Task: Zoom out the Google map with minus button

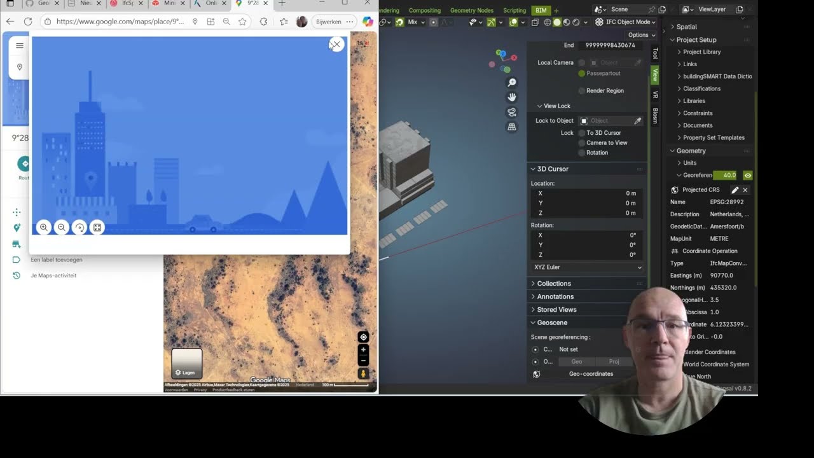Action: click(x=363, y=360)
